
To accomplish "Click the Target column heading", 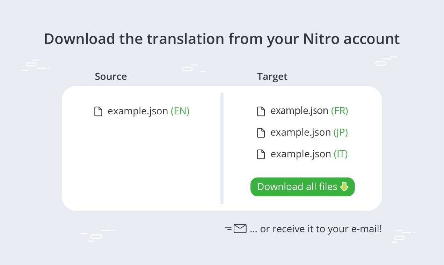I will pyautogui.click(x=272, y=77).
